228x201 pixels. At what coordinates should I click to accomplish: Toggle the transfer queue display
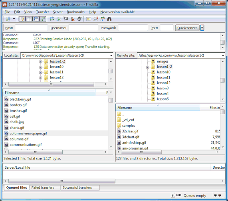pyautogui.click(x=43, y=19)
